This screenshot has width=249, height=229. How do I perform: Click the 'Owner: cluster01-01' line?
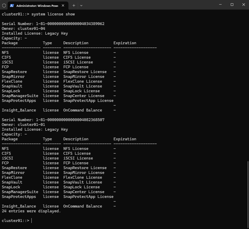[x=24, y=125]
